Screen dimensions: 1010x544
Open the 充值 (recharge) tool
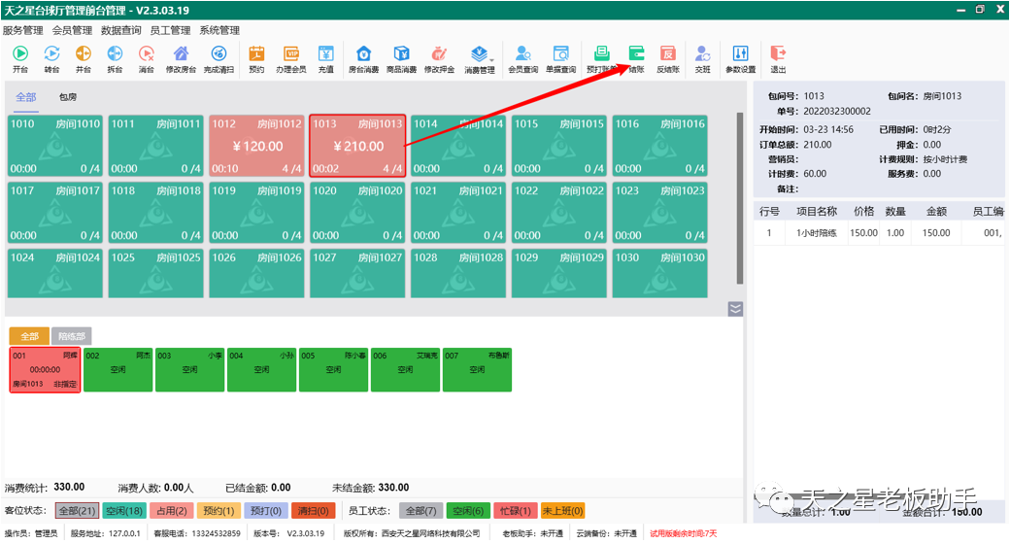point(326,58)
